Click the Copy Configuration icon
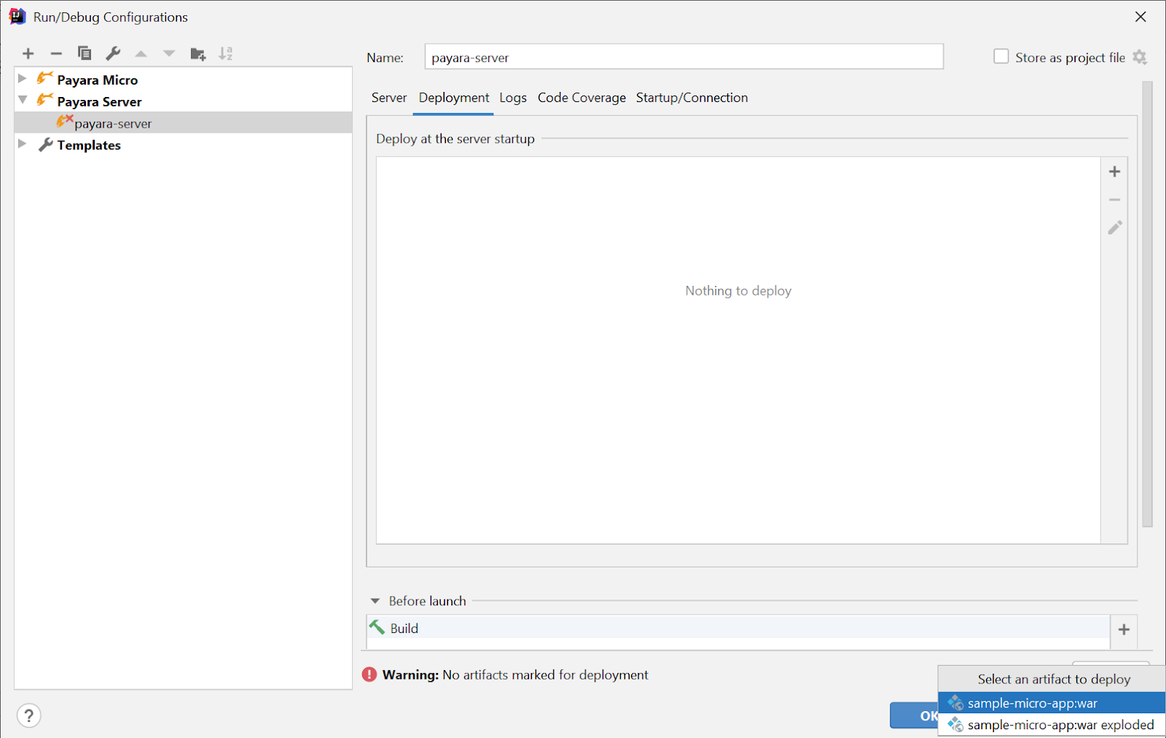 [x=85, y=53]
